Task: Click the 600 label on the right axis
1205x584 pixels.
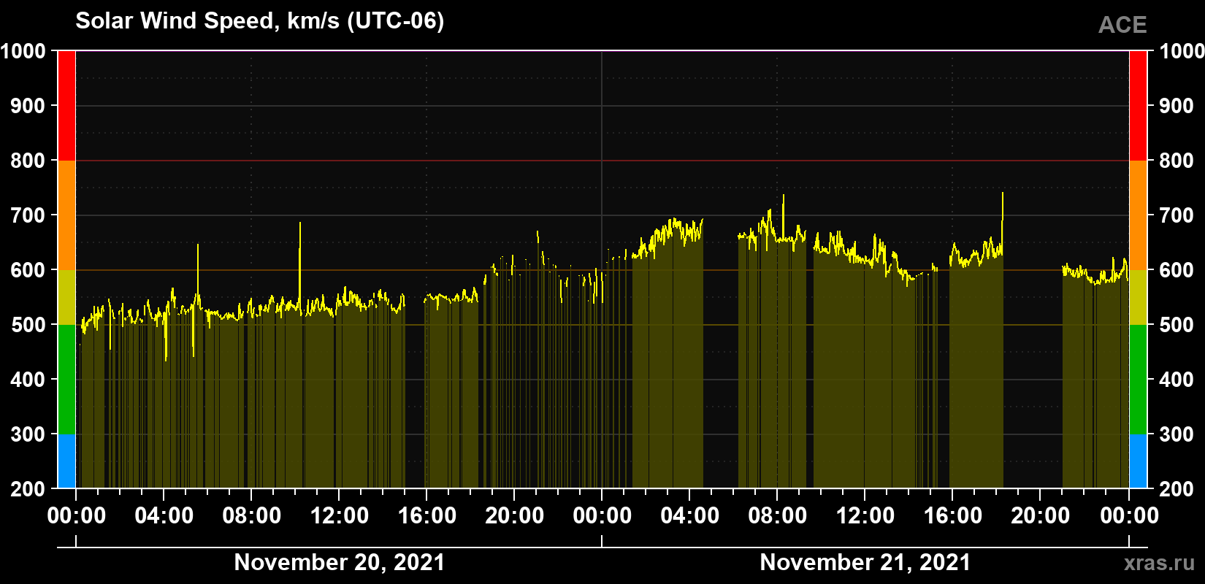Action: [1177, 270]
